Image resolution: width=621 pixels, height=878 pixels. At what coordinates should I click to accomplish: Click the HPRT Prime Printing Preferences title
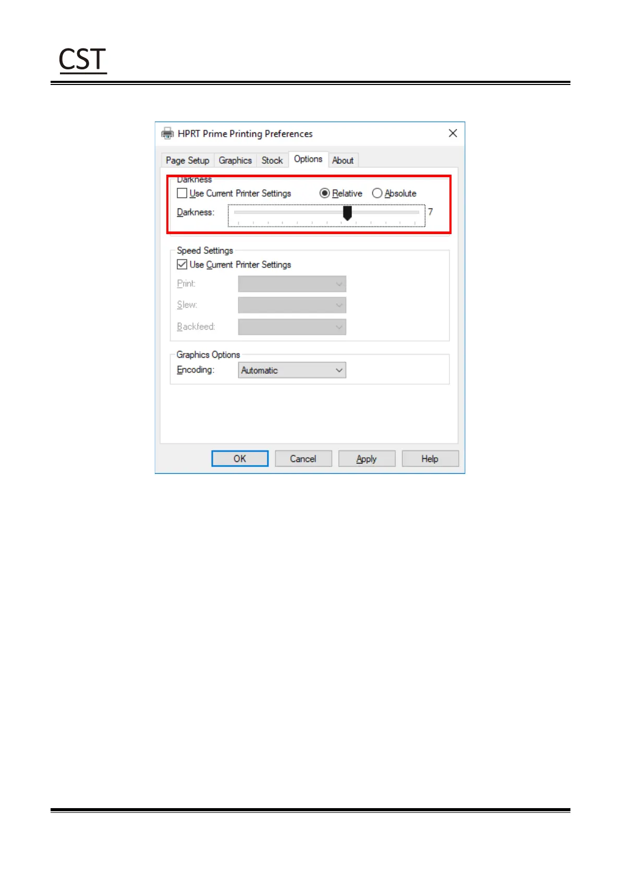click(x=245, y=133)
